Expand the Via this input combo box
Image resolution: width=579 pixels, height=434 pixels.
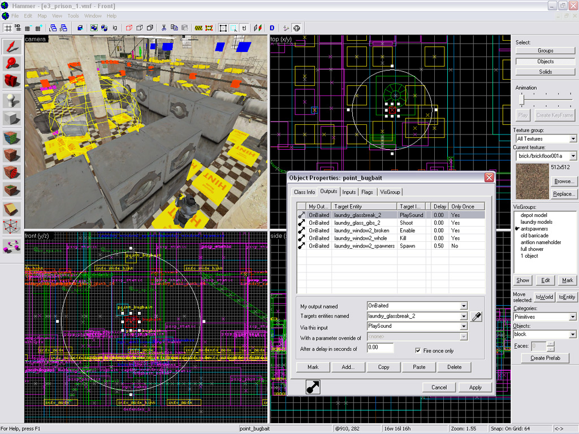tap(464, 327)
